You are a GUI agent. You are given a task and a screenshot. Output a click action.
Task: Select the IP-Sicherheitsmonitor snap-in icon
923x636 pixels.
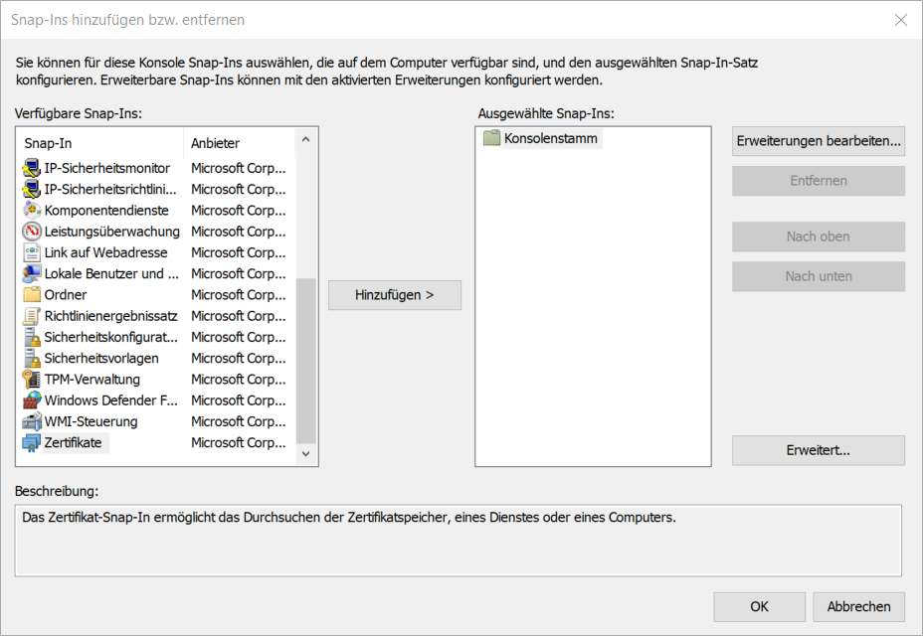click(34, 168)
